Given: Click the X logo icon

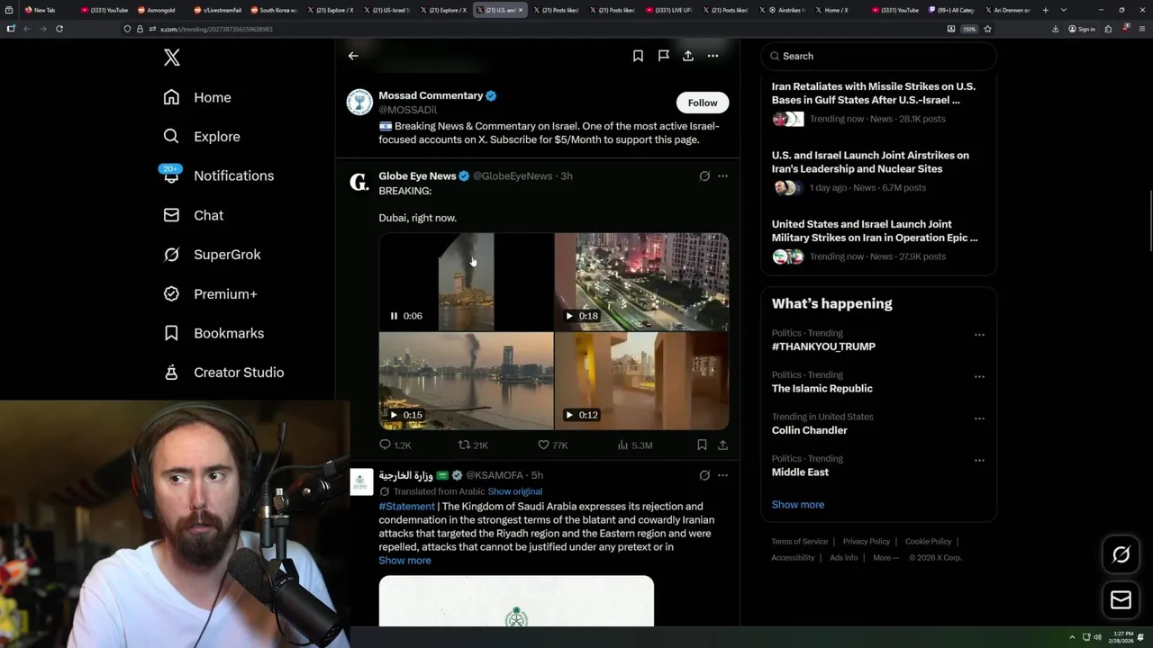Looking at the screenshot, I should (172, 58).
